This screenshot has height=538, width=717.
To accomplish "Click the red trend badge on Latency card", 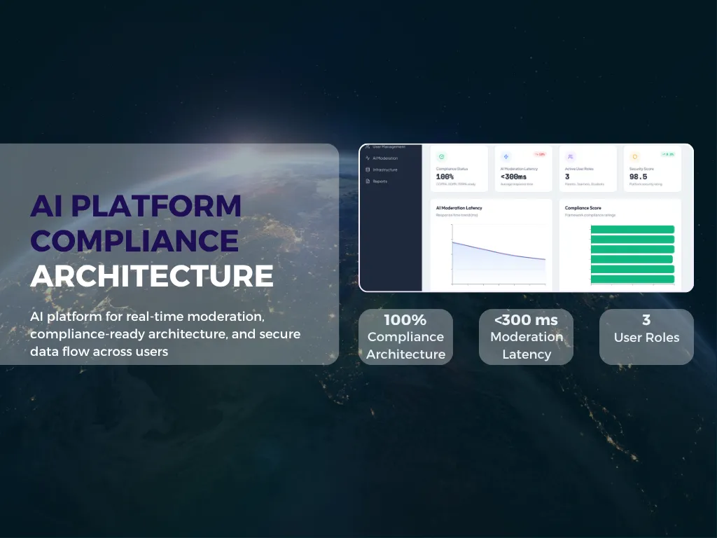I will tap(540, 155).
